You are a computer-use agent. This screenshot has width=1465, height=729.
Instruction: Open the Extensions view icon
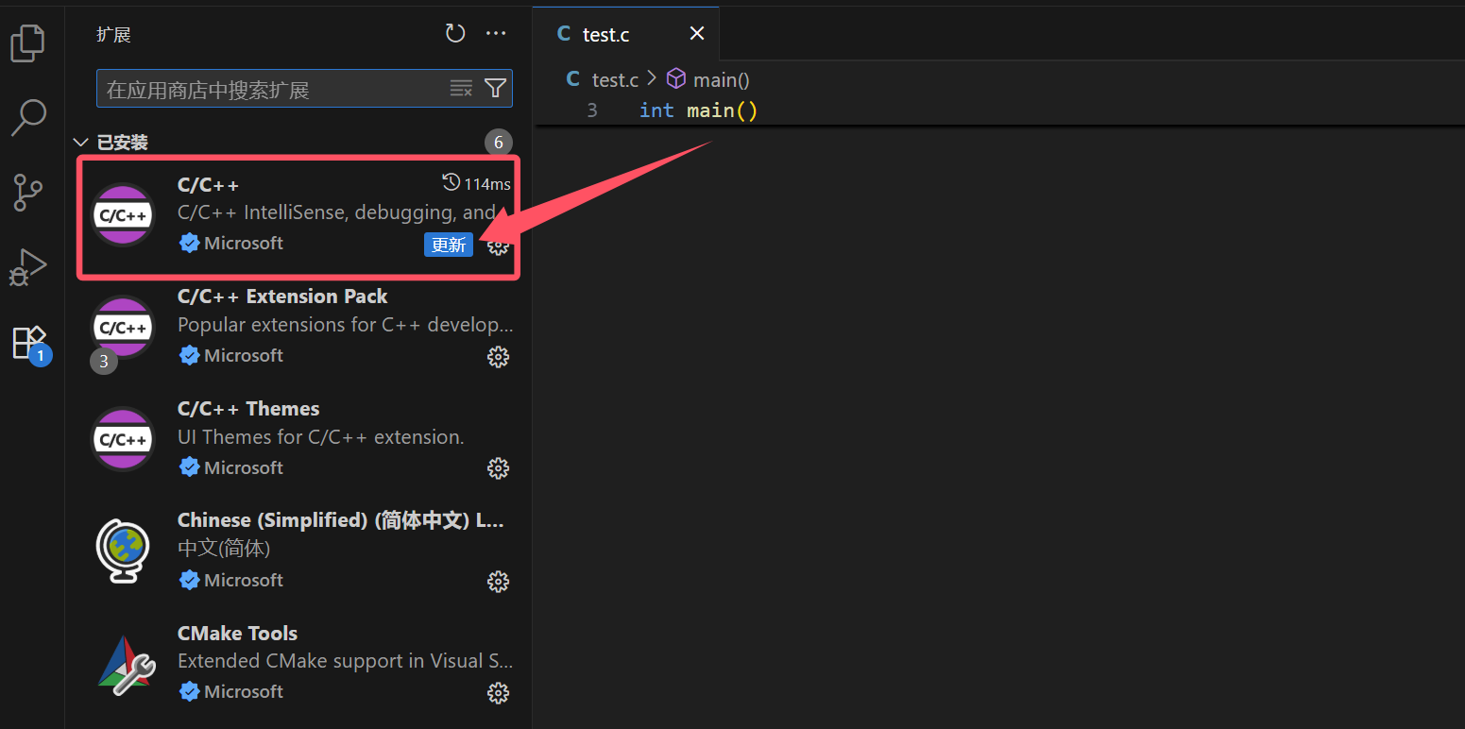29,342
